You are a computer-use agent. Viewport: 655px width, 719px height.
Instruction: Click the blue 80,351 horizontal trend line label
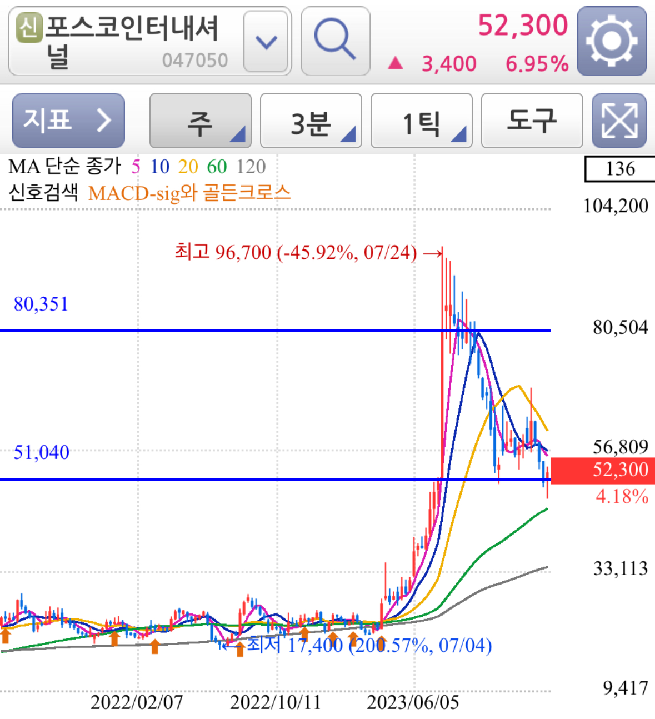pos(42,303)
